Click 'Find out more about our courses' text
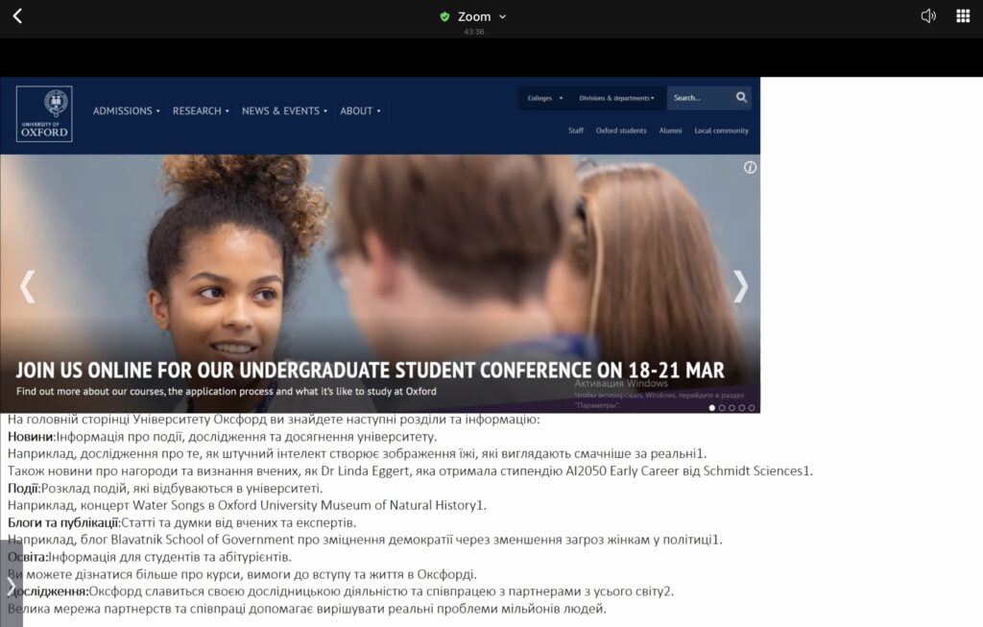983x627 pixels. (227, 391)
